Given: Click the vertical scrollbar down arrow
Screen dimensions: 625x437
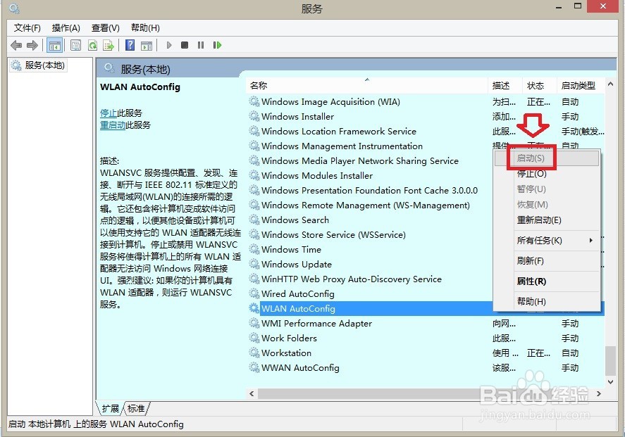Looking at the screenshot, I should pos(610,381).
